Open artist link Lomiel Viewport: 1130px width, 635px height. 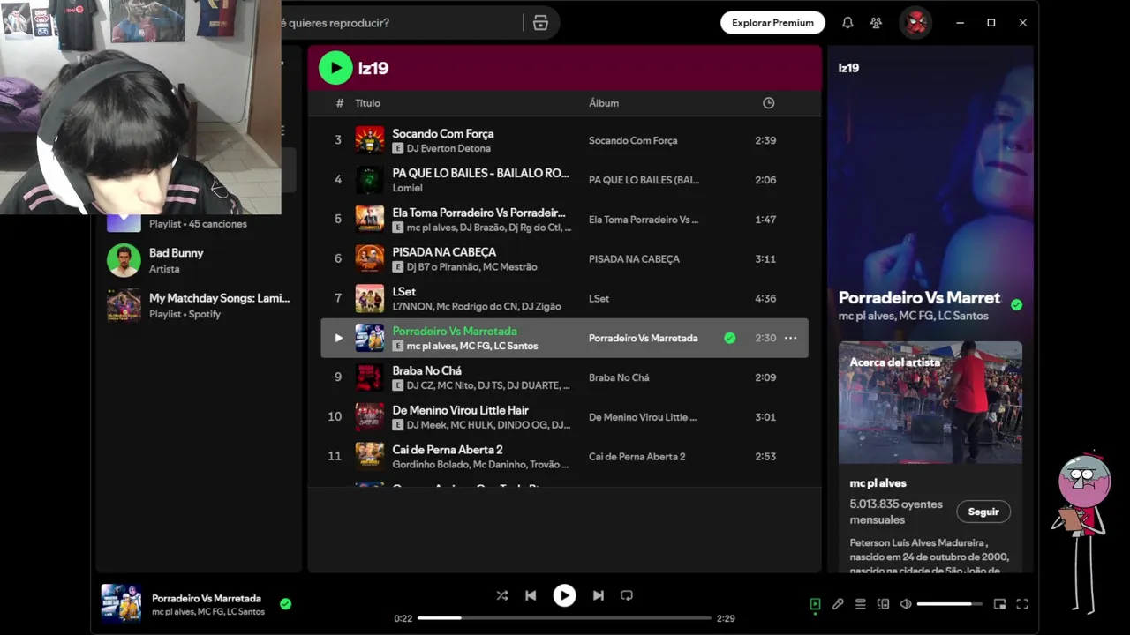pyautogui.click(x=407, y=188)
